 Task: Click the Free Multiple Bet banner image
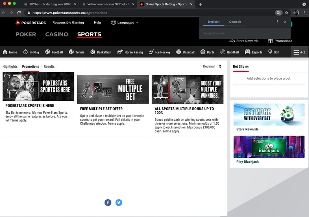pos(113,89)
